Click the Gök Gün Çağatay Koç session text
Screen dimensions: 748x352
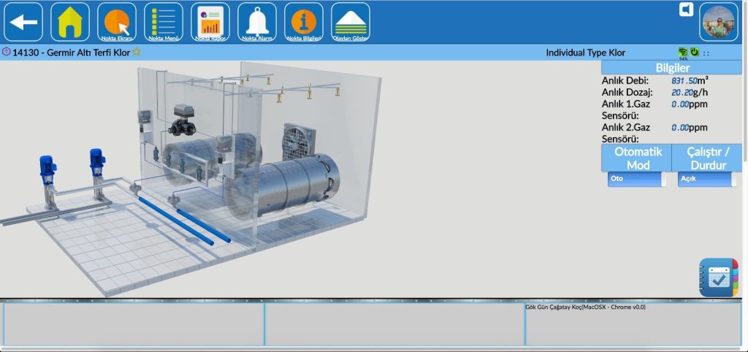point(585,307)
